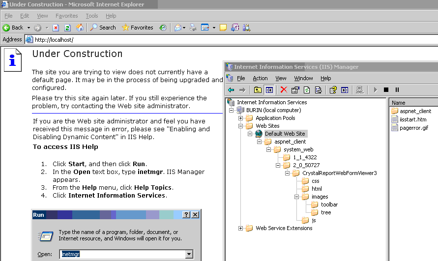Viewport: 438px width, 261px height.
Task: Collapse Web Sites node
Action: 240,126
